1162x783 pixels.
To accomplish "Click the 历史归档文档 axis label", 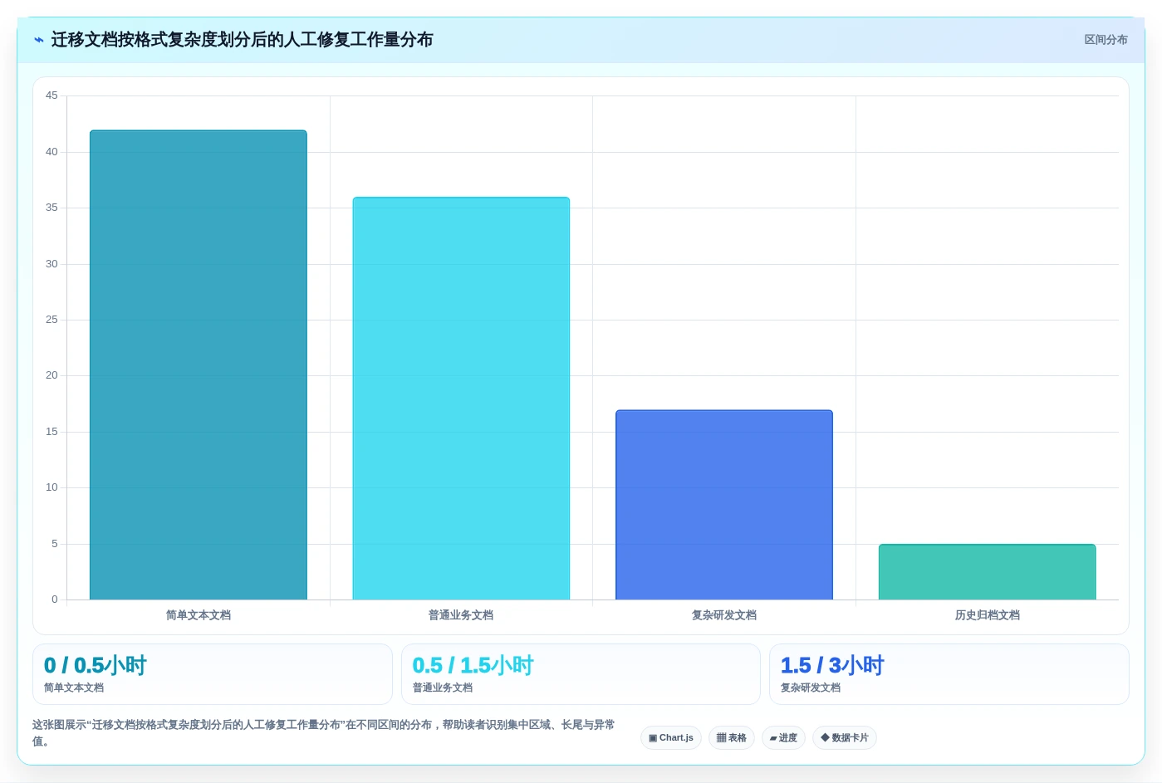I will pyautogui.click(x=987, y=615).
